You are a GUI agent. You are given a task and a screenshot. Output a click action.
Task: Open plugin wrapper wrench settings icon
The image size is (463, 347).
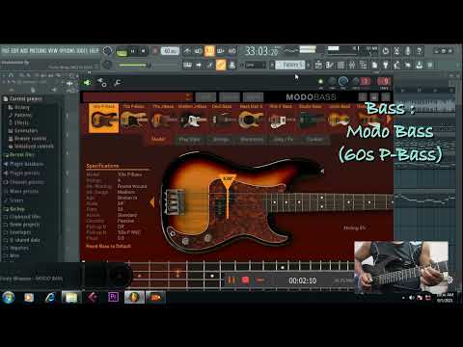click(118, 83)
